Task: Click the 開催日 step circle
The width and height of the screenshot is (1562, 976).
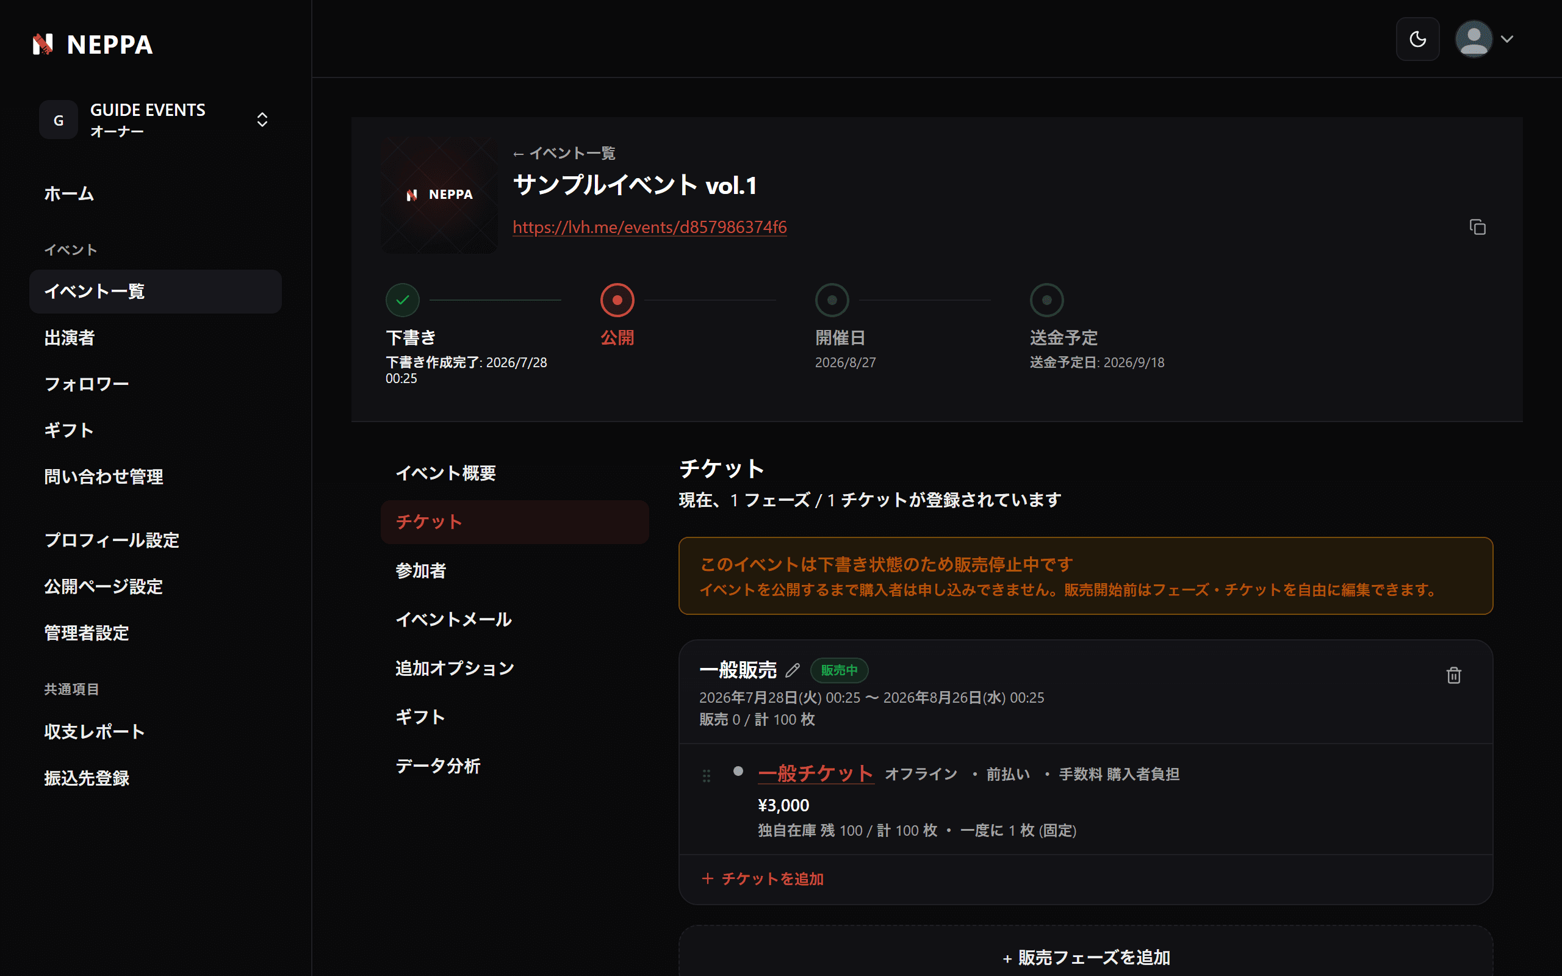Action: [832, 300]
